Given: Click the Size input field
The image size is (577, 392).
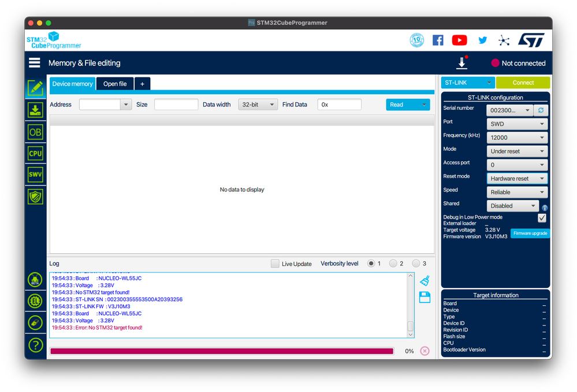Looking at the screenshot, I should (176, 105).
